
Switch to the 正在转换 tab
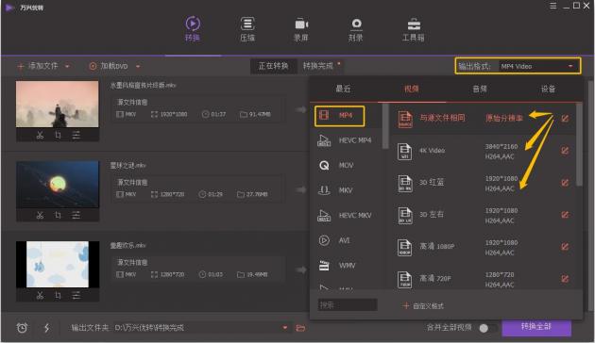pos(273,66)
